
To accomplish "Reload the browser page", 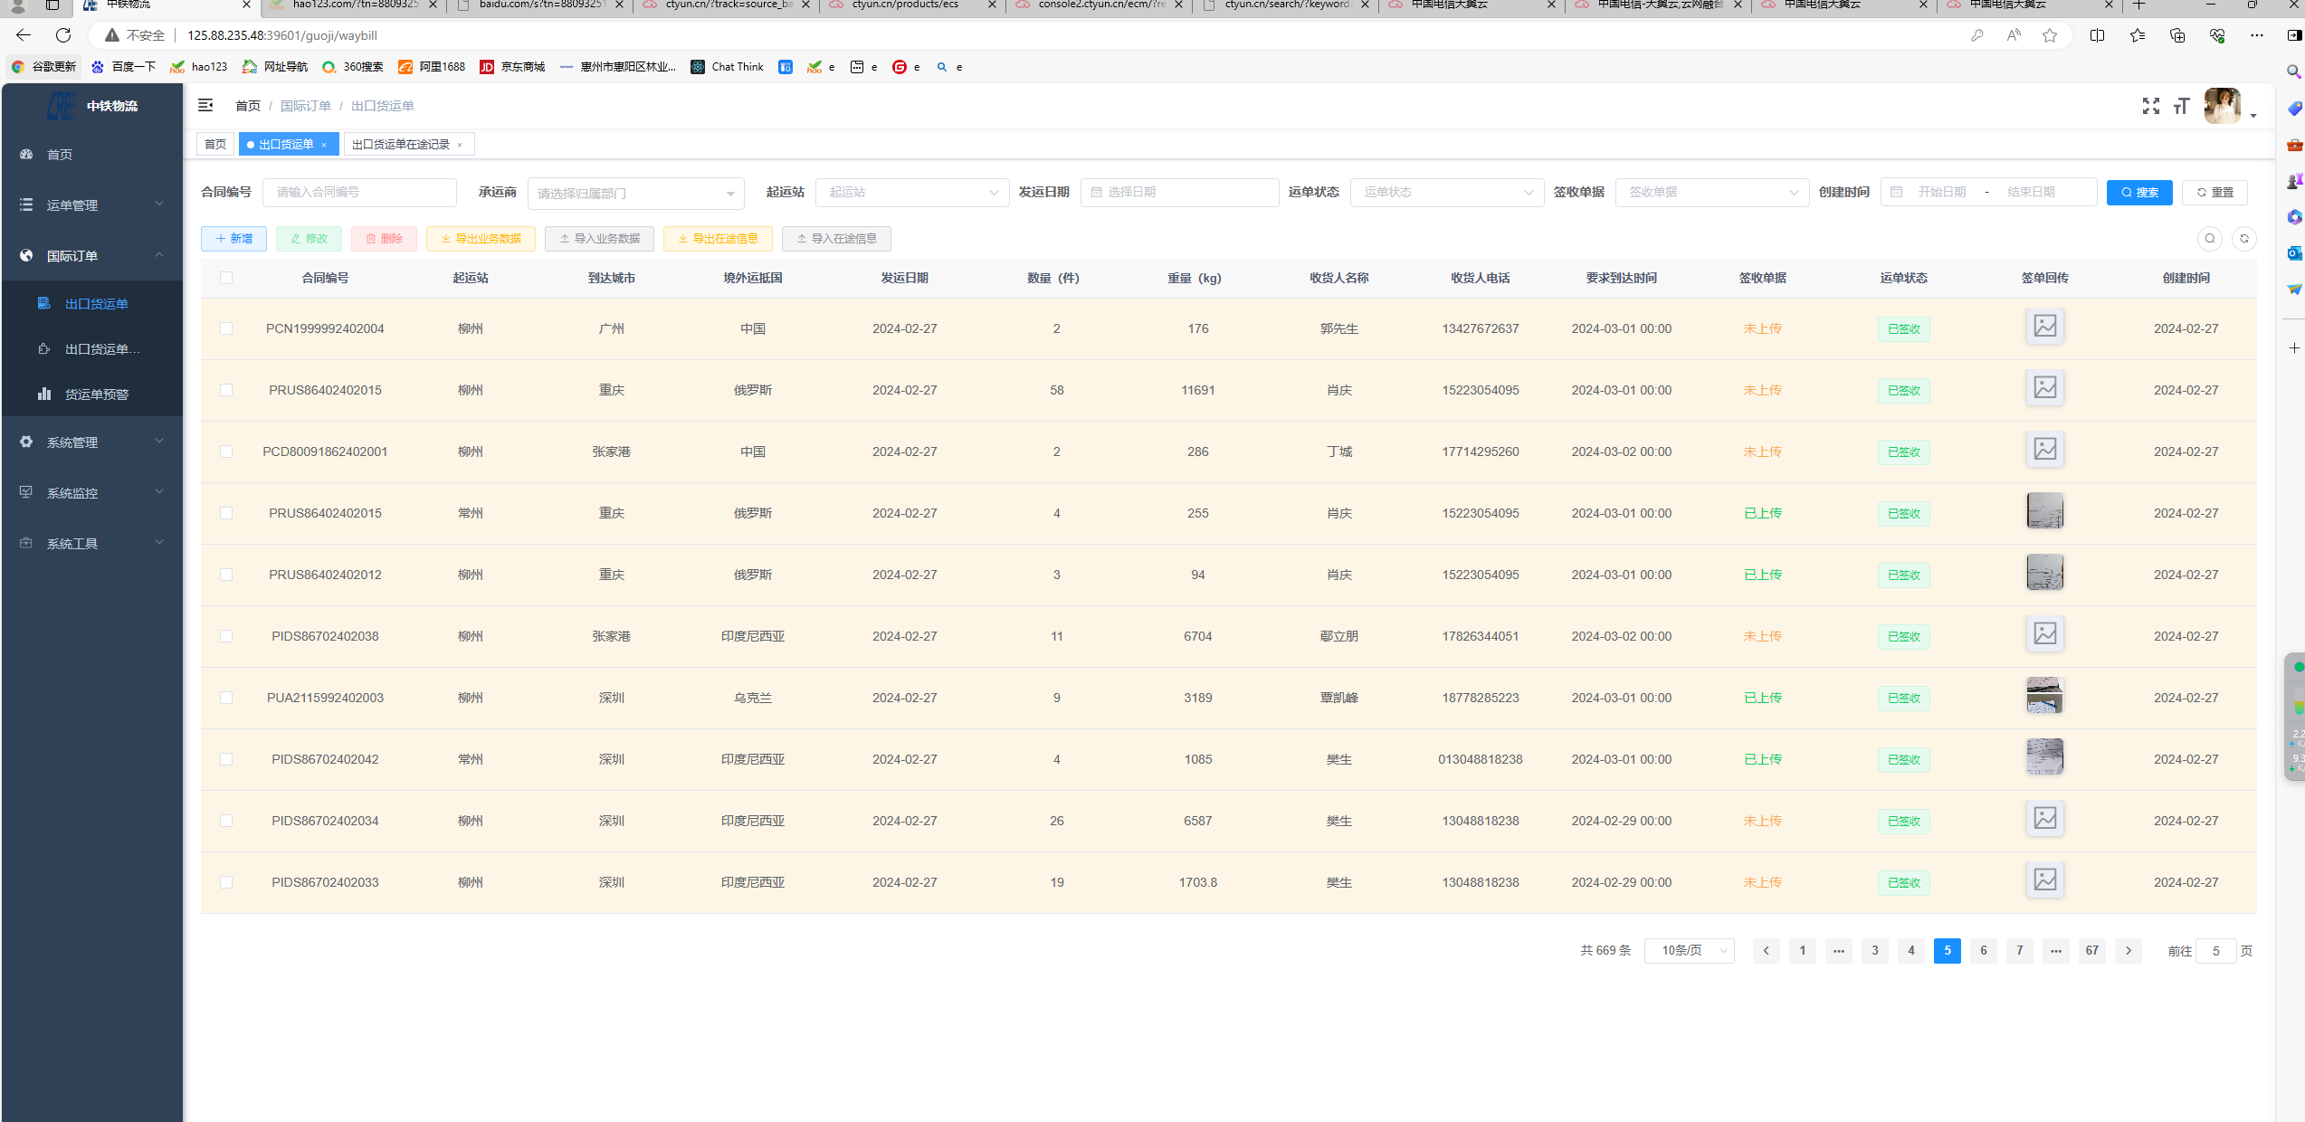I will pyautogui.click(x=62, y=35).
